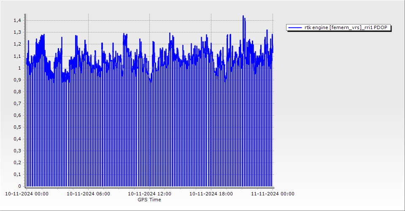Screen dimensions: 405x211
Task: Click the 1,4 value on Y axis
Action: coord(17,20)
